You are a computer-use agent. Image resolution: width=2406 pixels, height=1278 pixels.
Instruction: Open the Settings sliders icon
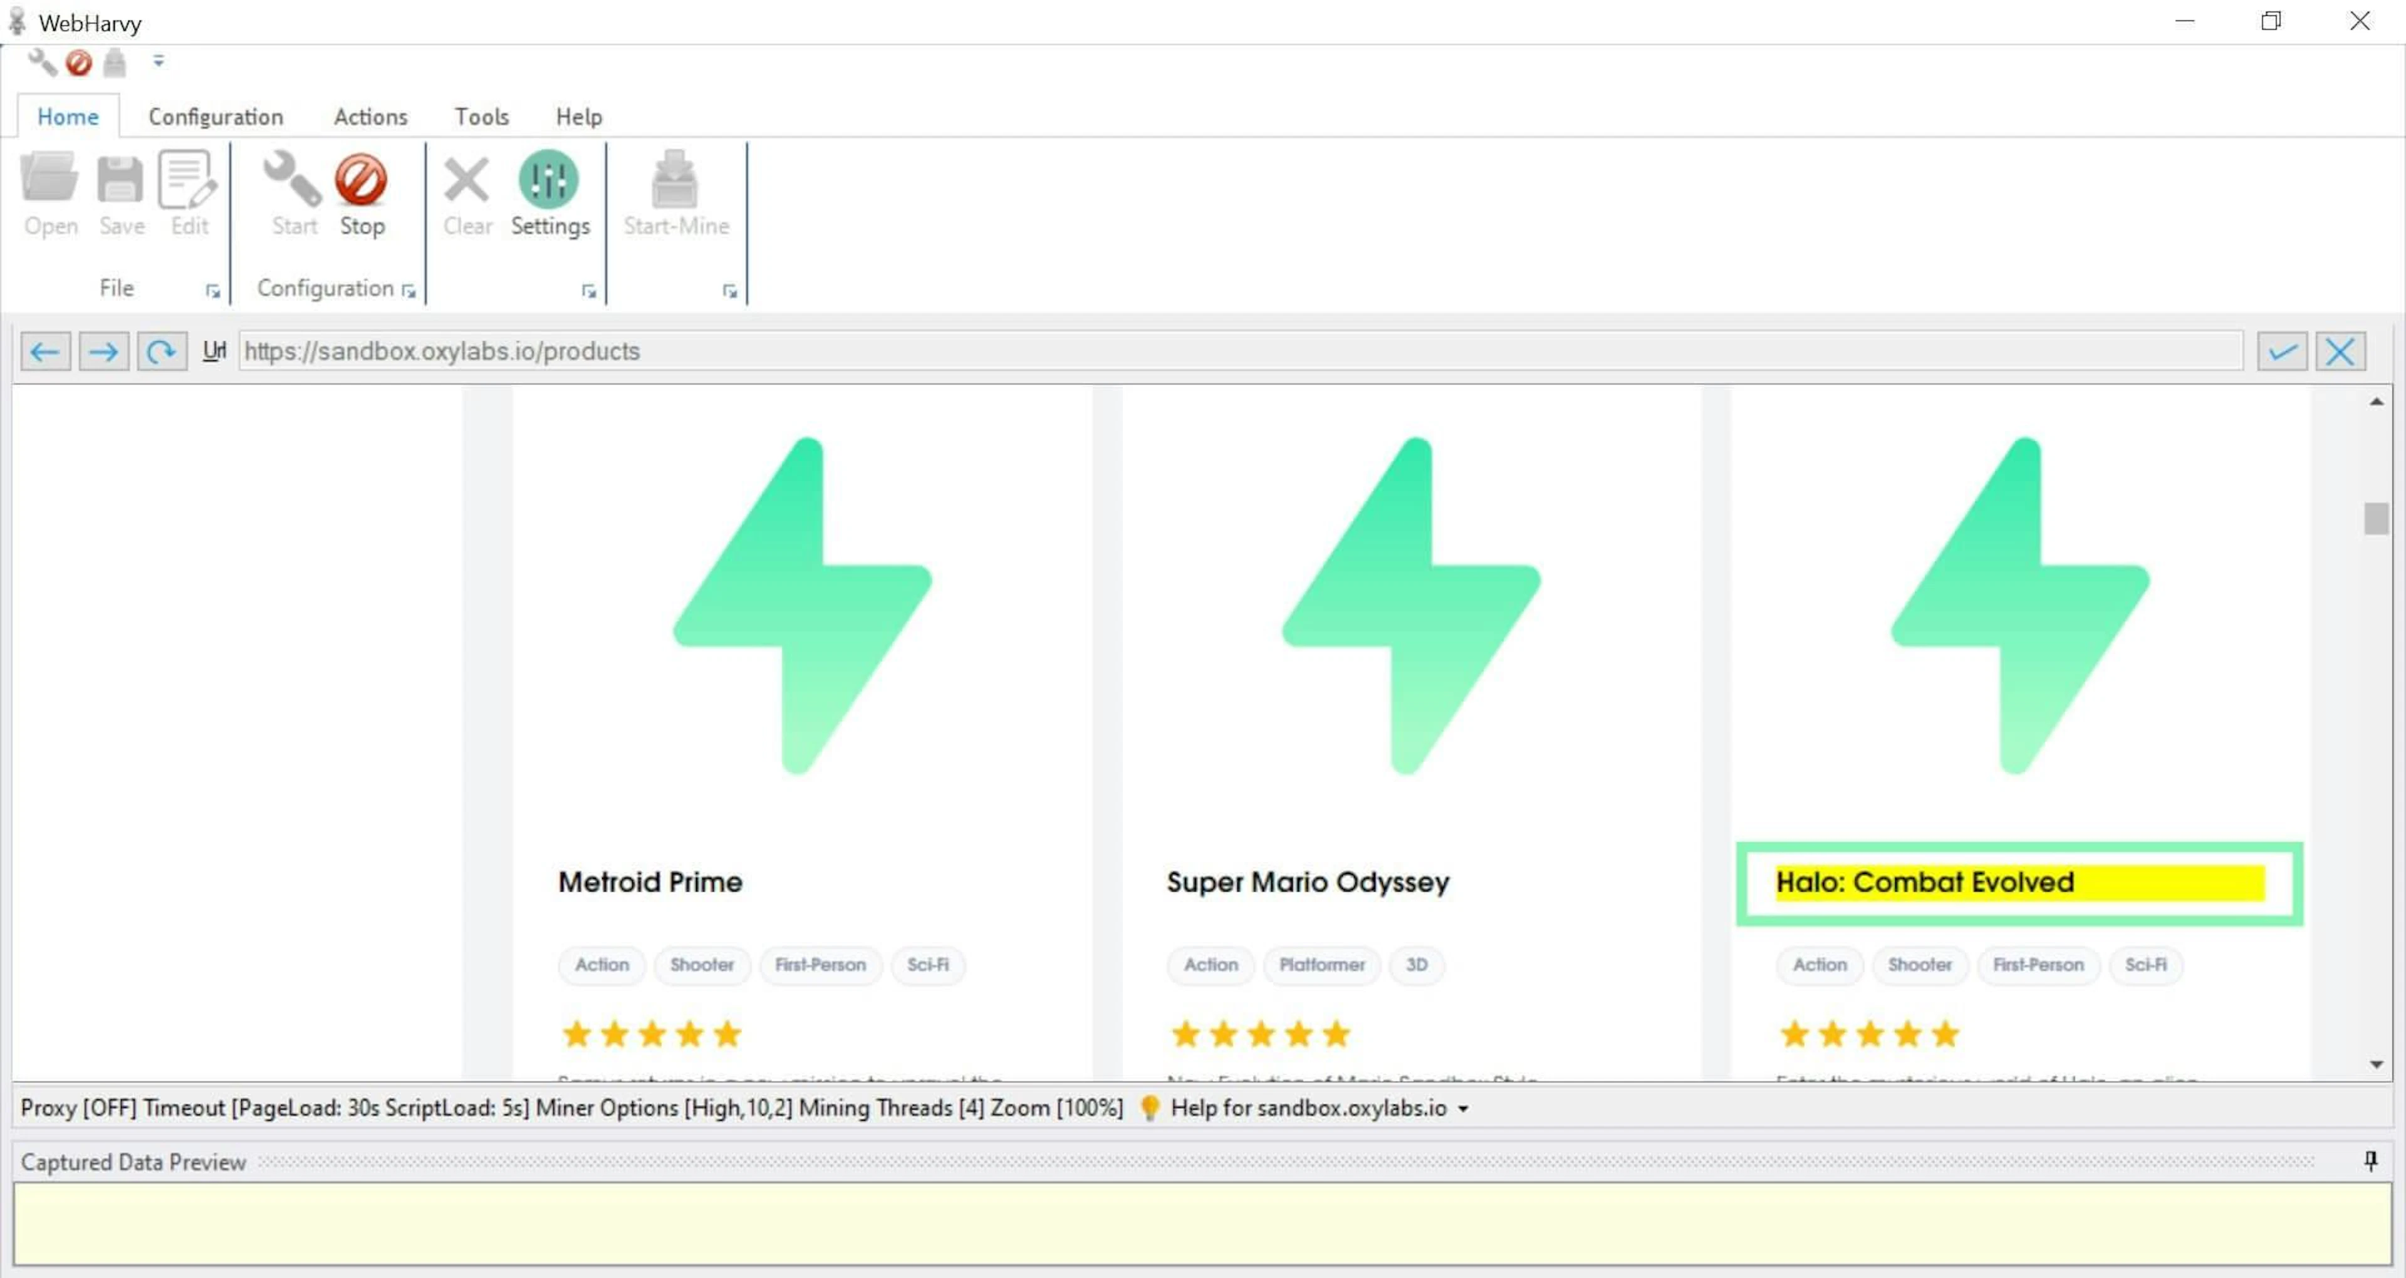coord(548,179)
